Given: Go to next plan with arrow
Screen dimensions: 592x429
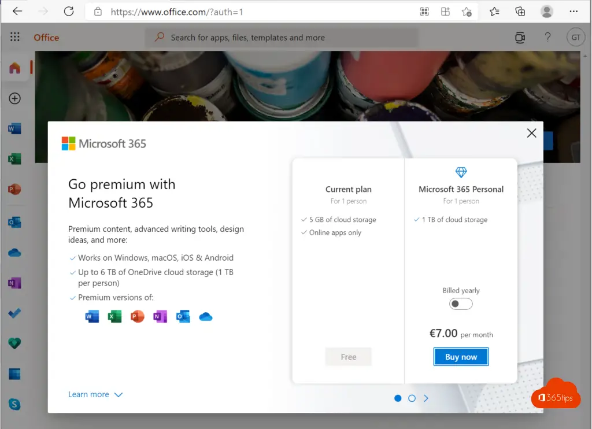Looking at the screenshot, I should [426, 398].
